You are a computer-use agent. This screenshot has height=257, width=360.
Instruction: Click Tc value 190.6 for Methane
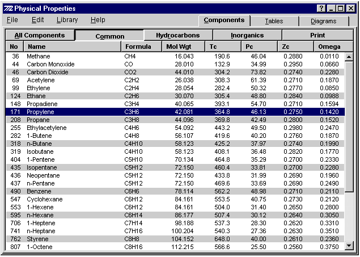coord(222,56)
